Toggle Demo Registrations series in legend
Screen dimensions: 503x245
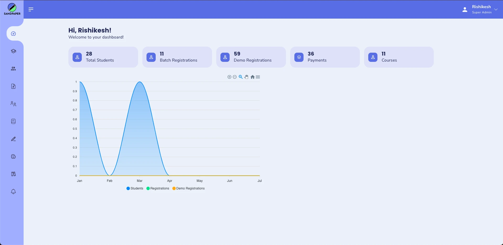tap(188, 188)
